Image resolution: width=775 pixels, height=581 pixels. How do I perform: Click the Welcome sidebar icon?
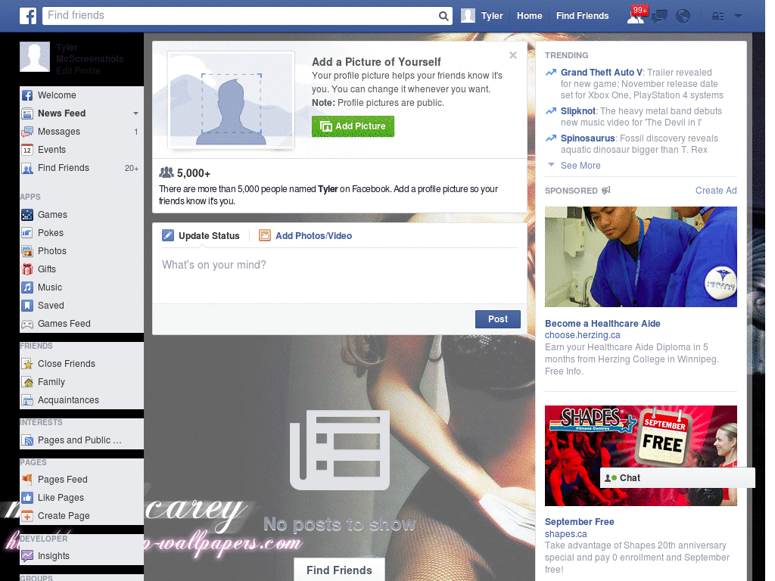(x=27, y=95)
